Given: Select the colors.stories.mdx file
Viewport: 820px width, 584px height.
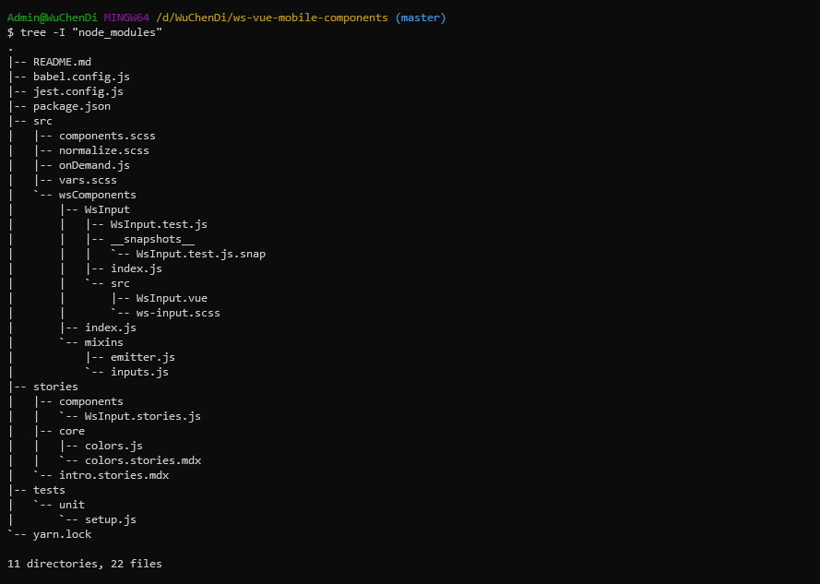Looking at the screenshot, I should (143, 460).
